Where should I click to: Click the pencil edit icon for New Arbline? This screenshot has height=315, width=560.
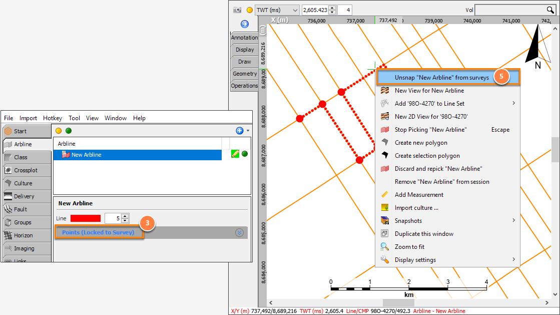click(x=235, y=154)
